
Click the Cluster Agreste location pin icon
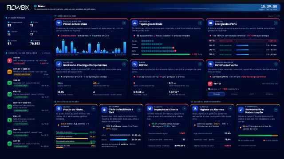pos(7,18)
